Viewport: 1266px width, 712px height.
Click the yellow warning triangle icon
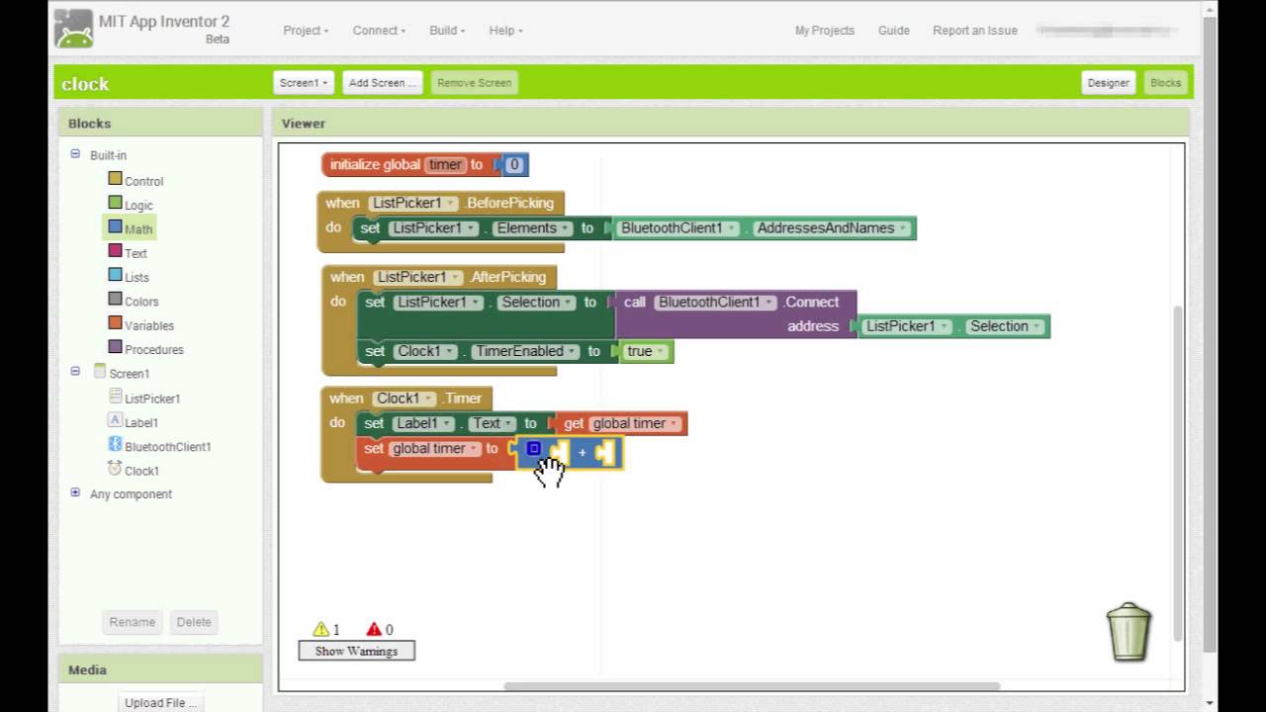point(320,629)
